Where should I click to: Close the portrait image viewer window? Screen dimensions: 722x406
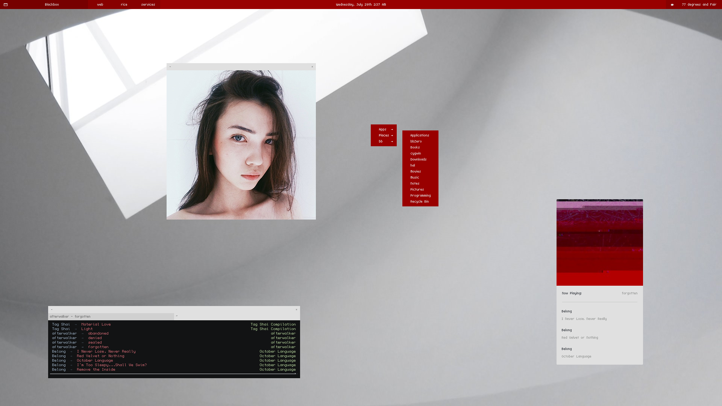[x=312, y=67]
